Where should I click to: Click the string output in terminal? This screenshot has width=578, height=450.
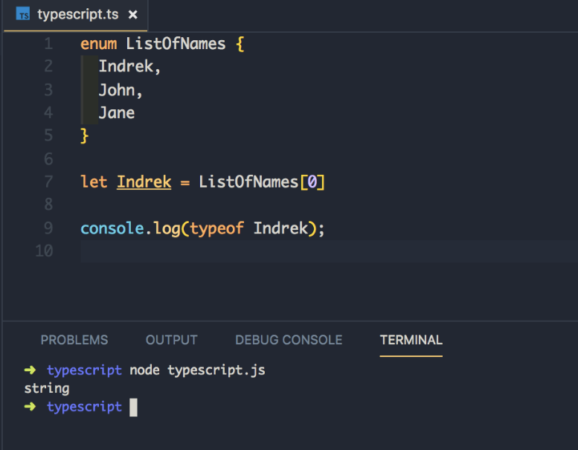(47, 388)
